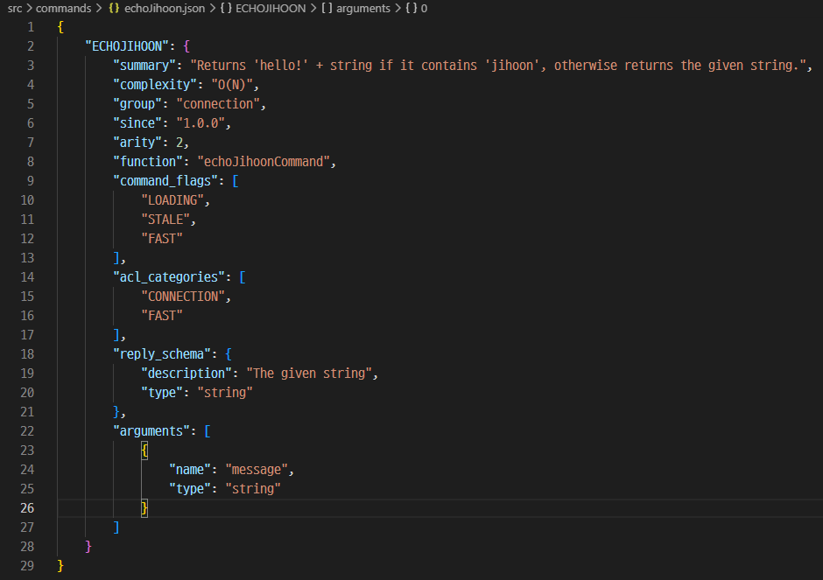Click the "summary" key text
823x580 pixels.
144,66
